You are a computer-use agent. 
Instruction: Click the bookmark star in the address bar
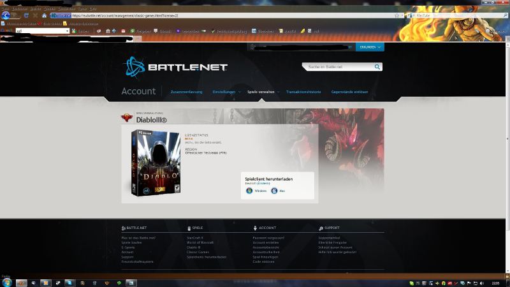[397, 15]
